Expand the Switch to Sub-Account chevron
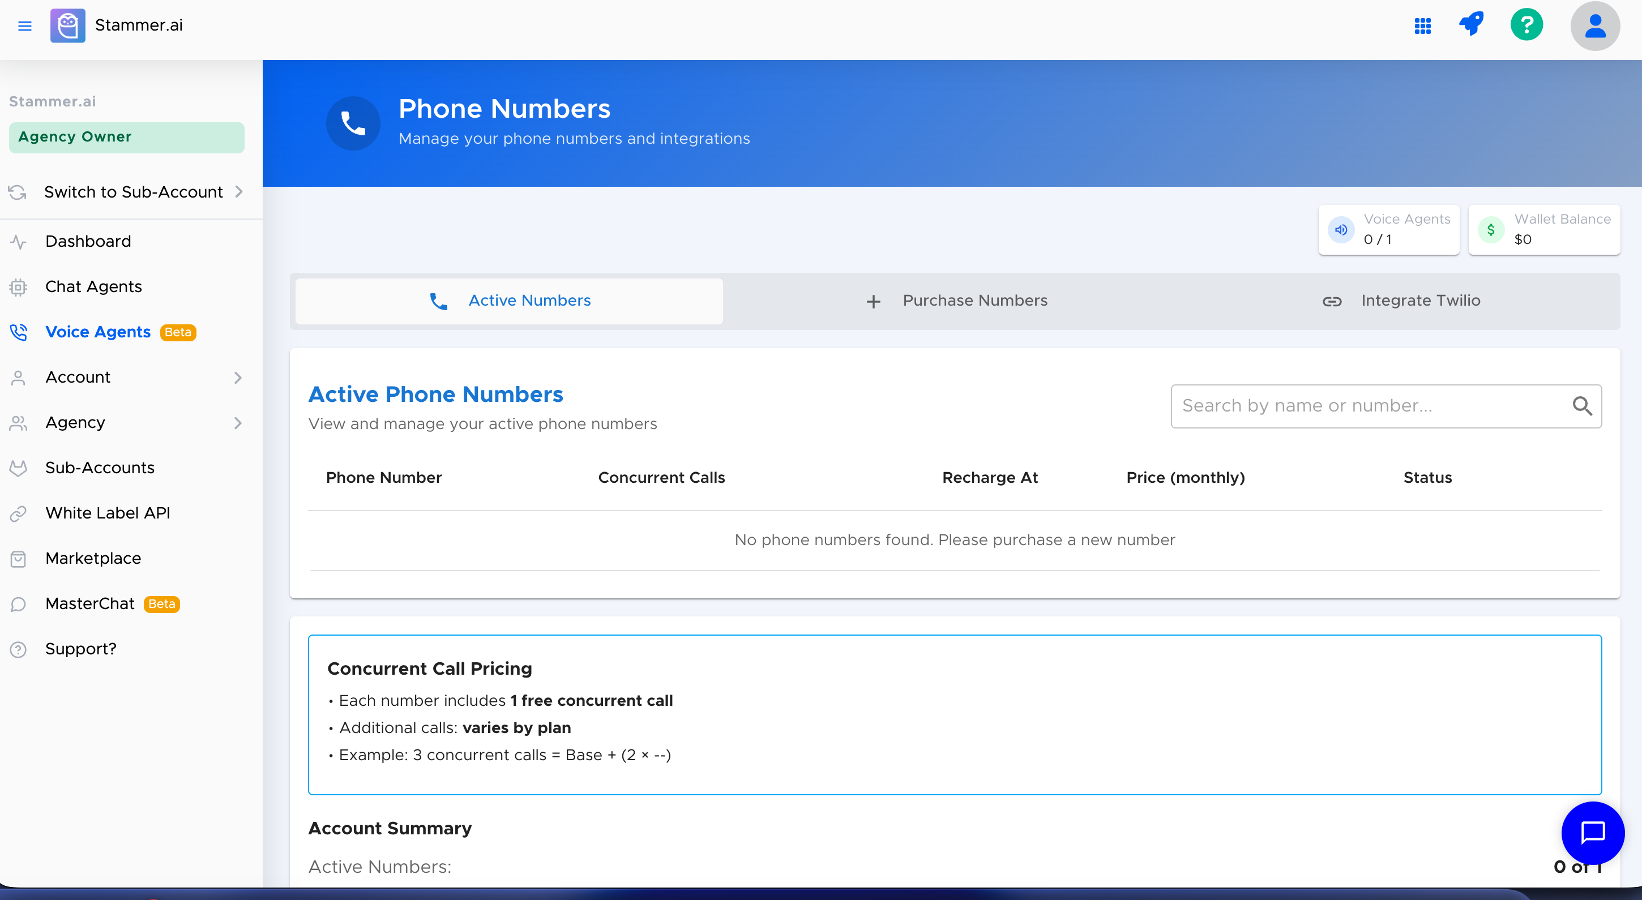 coord(238,191)
